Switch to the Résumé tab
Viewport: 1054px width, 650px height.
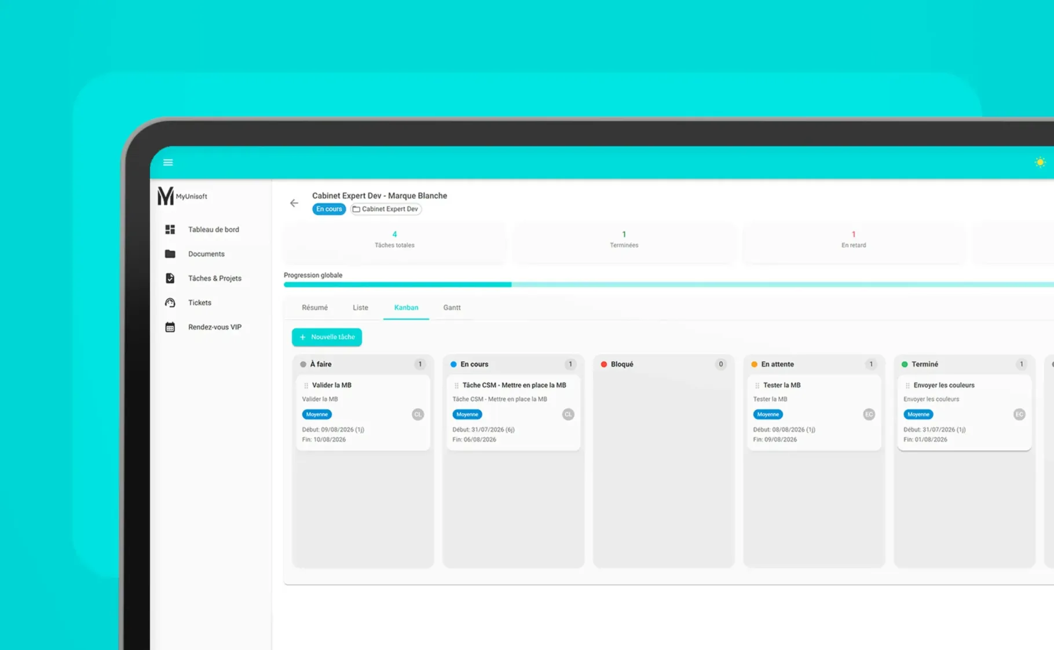click(x=314, y=308)
